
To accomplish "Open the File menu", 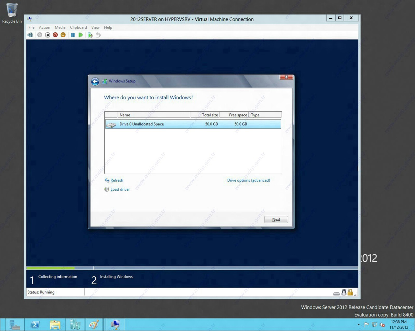I will point(31,27).
